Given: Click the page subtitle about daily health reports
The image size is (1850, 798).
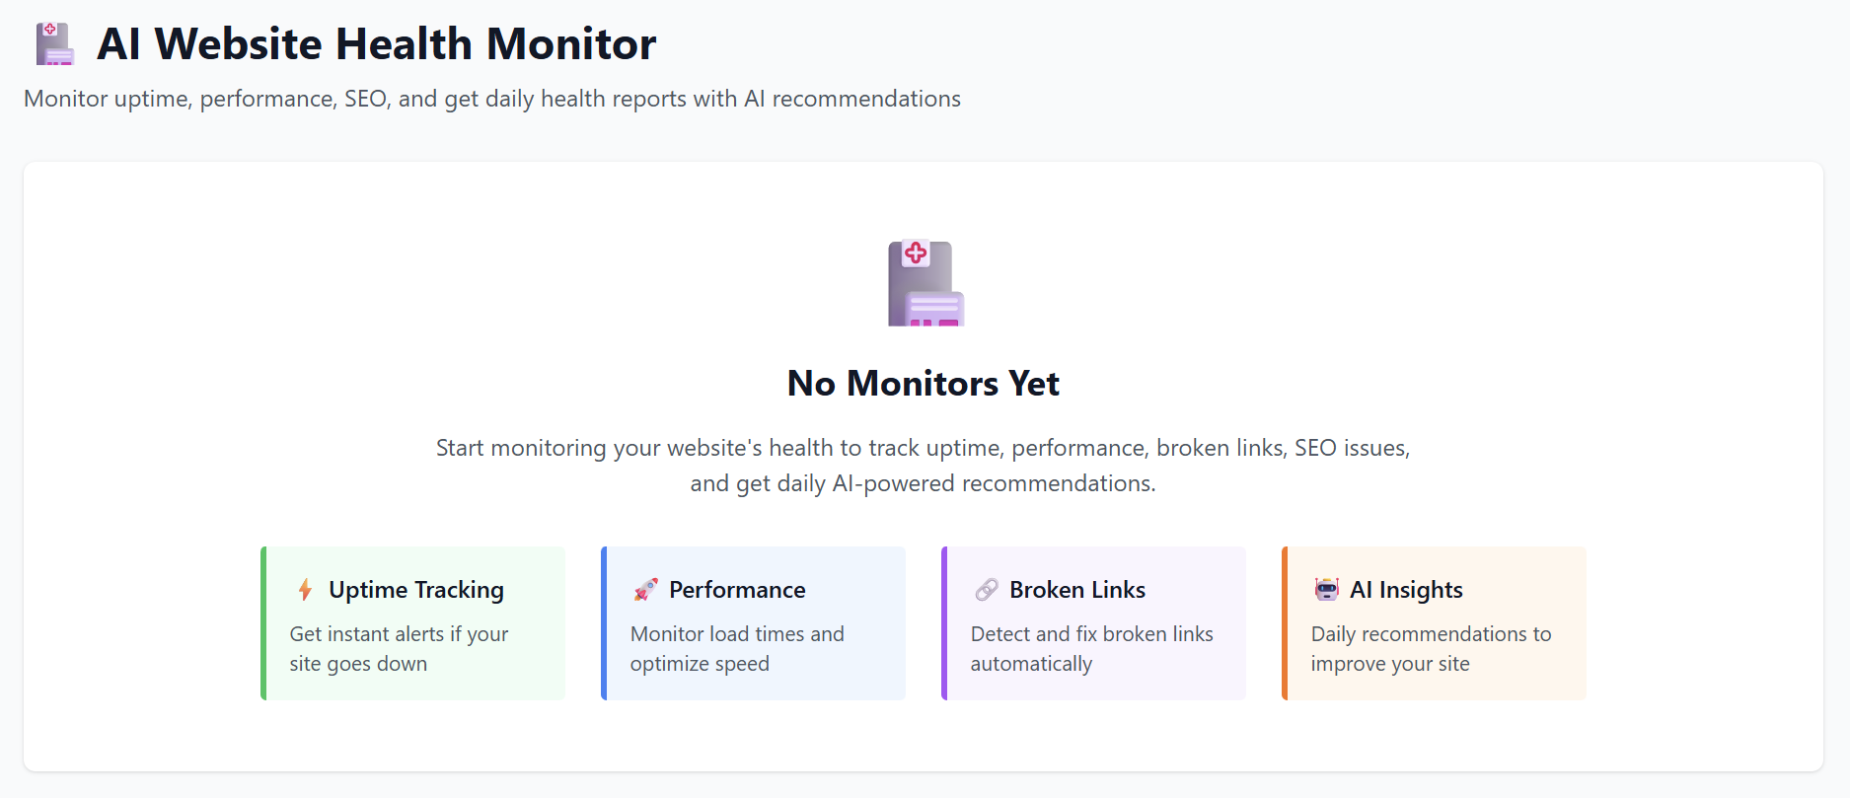Looking at the screenshot, I should pyautogui.click(x=491, y=99).
